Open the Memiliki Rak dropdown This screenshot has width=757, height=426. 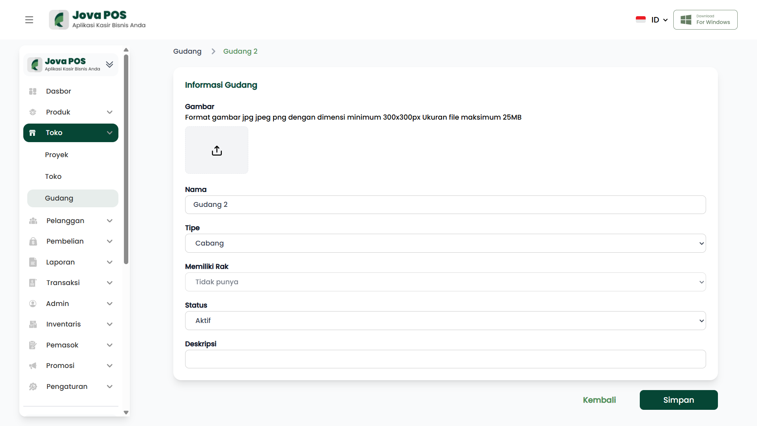click(445, 282)
